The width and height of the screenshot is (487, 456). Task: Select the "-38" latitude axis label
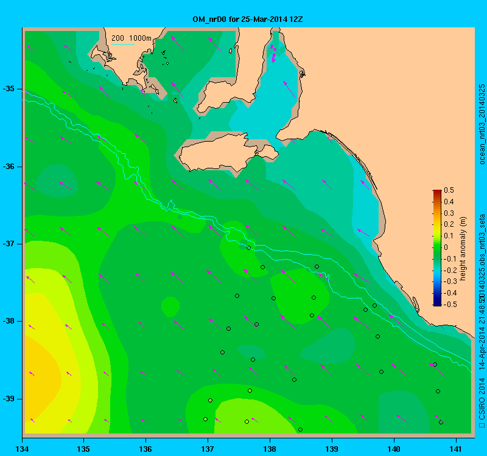click(9, 321)
